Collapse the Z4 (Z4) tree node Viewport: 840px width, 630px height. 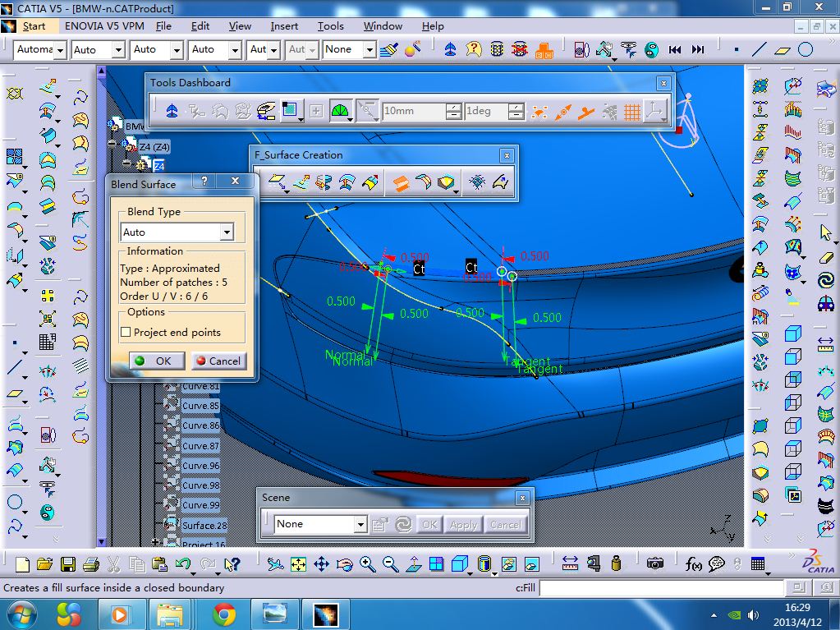click(112, 144)
